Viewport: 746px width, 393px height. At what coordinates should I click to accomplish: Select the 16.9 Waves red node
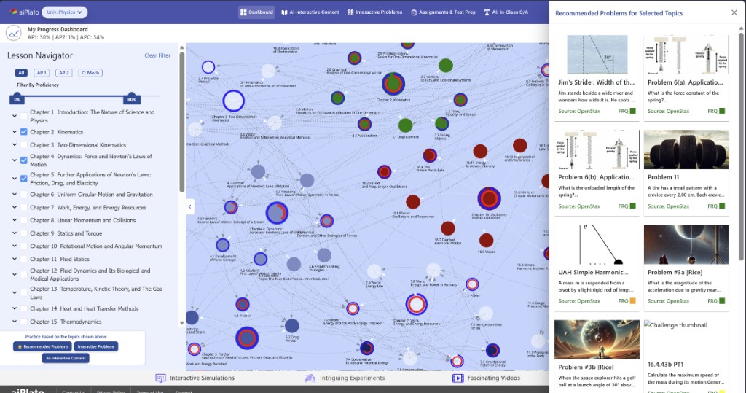pyautogui.click(x=486, y=240)
